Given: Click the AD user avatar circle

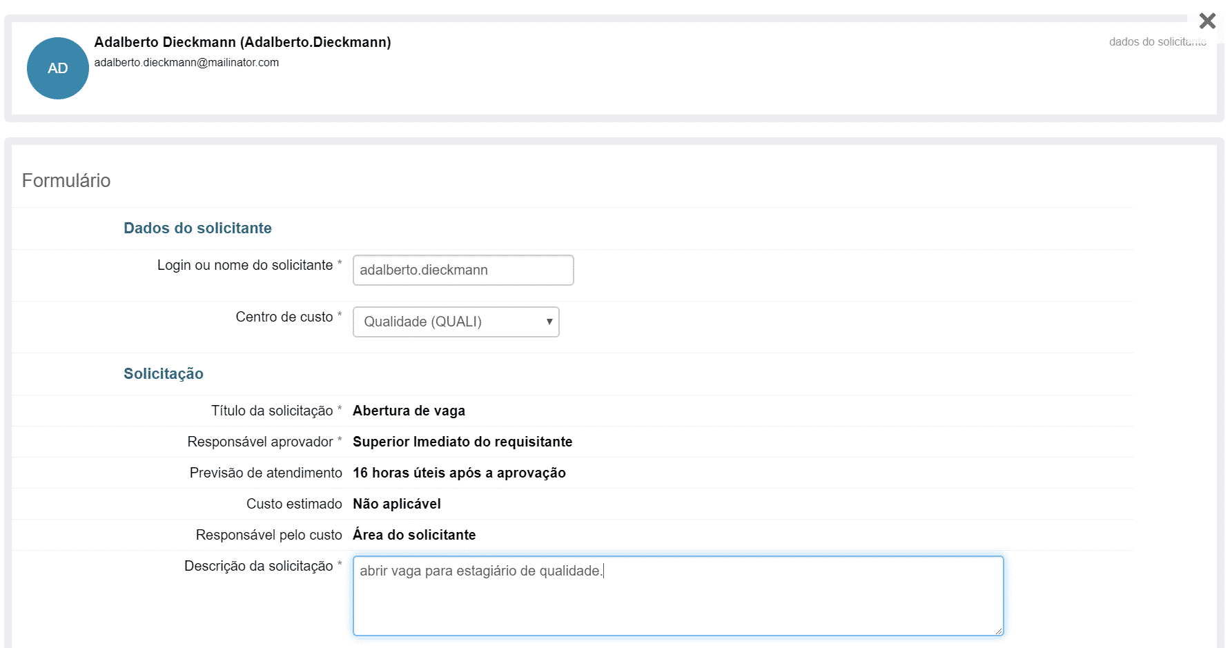Looking at the screenshot, I should click(58, 68).
